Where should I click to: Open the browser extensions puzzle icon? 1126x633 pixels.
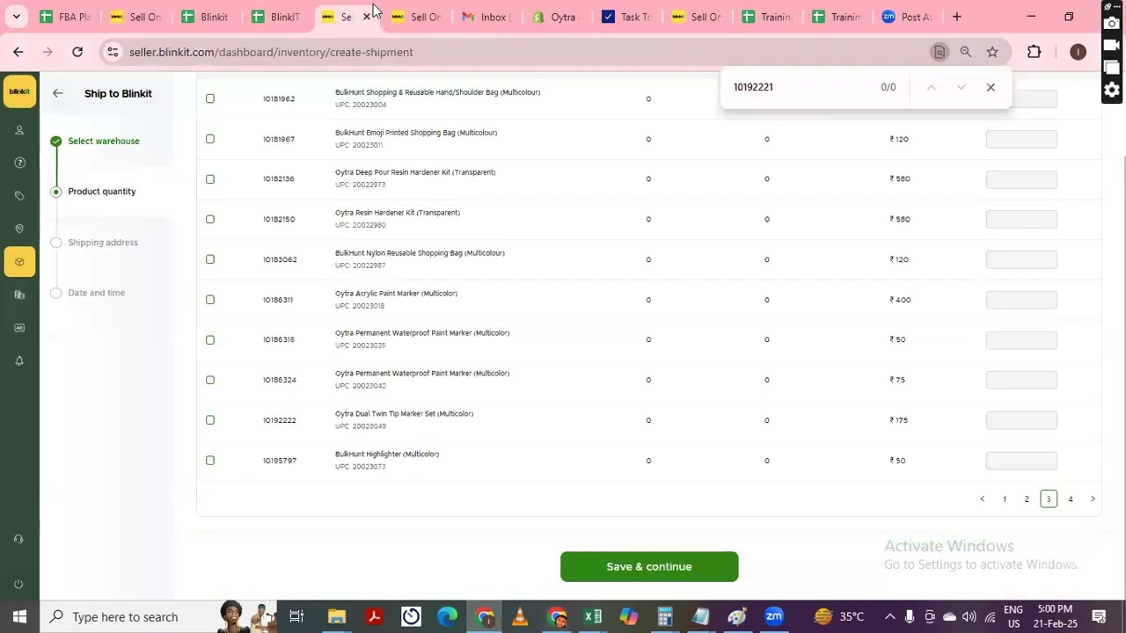point(1035,52)
